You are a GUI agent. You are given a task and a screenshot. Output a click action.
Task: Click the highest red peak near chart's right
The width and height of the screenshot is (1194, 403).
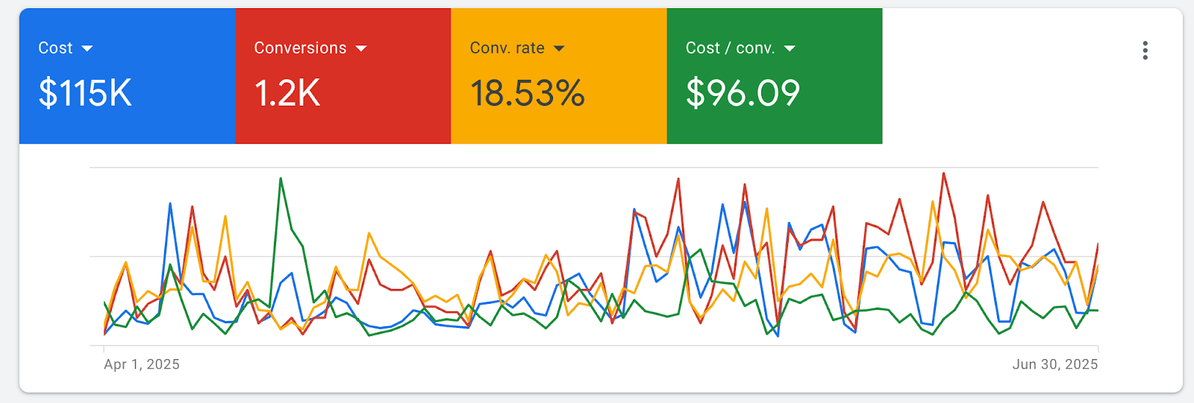(944, 174)
